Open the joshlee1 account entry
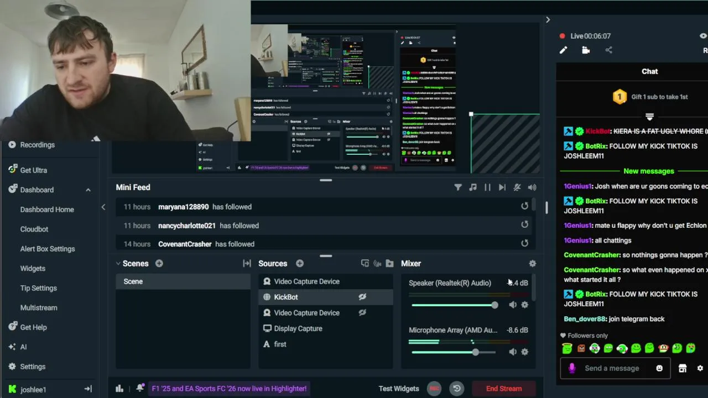The image size is (708, 398). coord(33,390)
